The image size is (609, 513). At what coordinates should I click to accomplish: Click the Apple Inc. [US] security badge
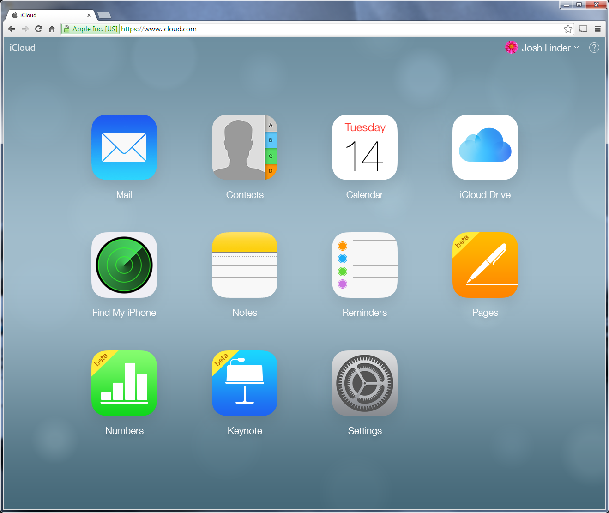click(91, 29)
